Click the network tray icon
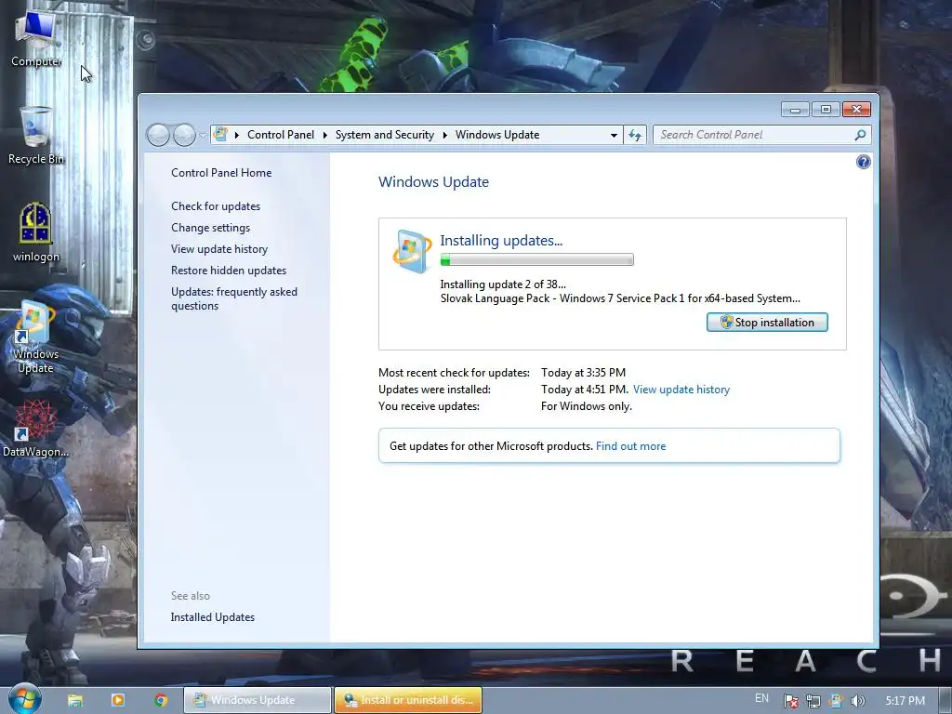The image size is (952, 714). [x=813, y=701]
